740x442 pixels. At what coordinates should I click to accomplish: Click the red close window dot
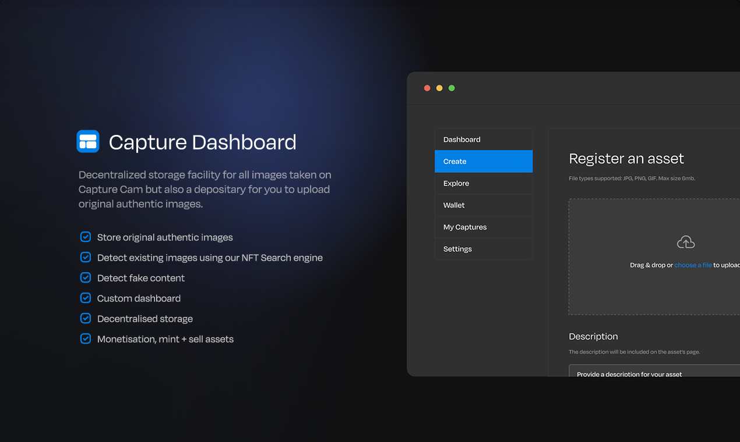427,88
